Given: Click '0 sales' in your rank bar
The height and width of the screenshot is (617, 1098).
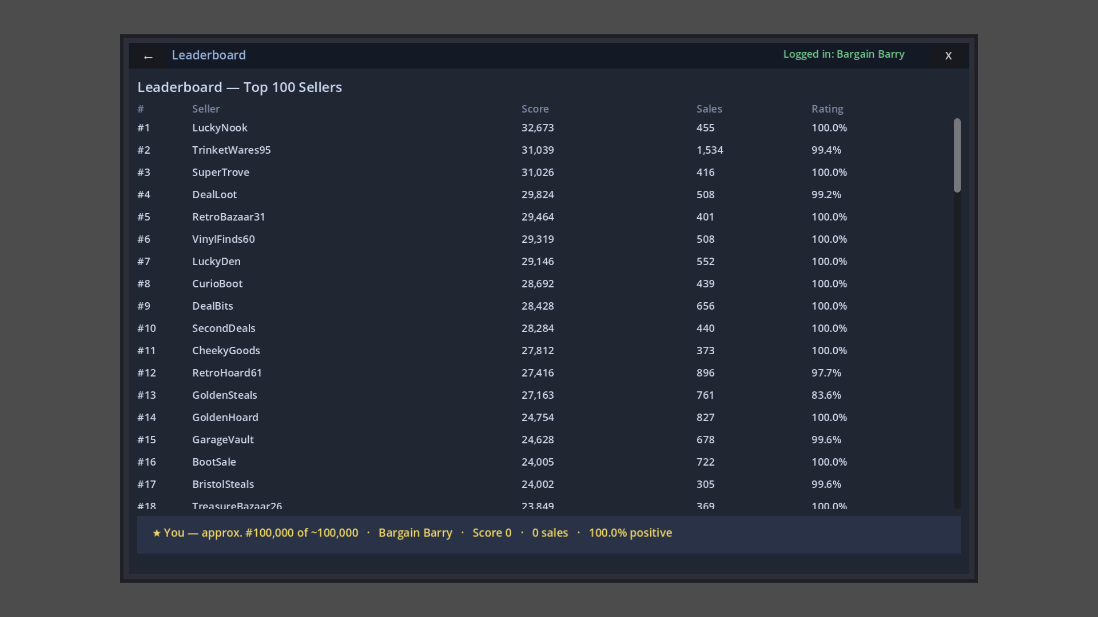Looking at the screenshot, I should 550,533.
